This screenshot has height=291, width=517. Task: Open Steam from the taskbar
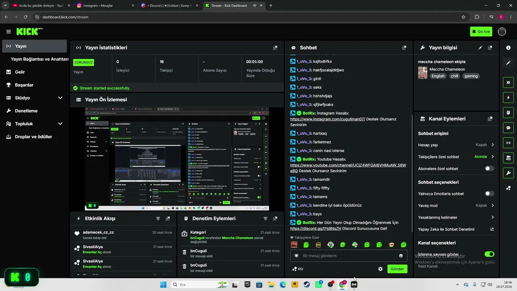pos(307,285)
